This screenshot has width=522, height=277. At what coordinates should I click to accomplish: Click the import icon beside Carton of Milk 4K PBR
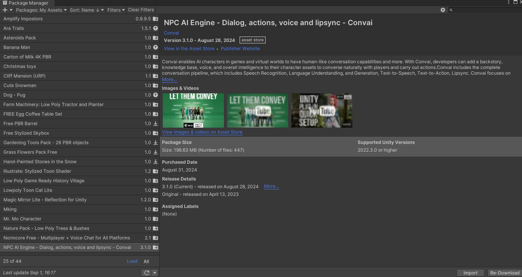[x=156, y=57]
